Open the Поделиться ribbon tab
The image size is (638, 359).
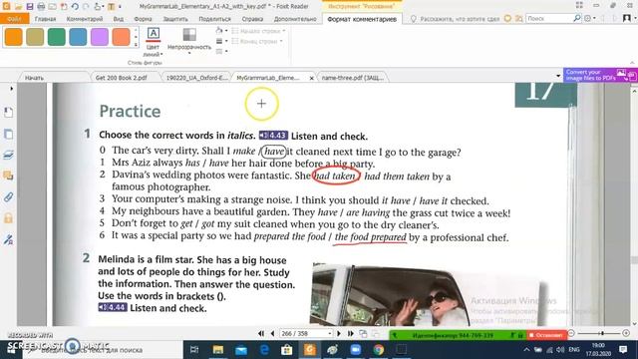click(215, 19)
